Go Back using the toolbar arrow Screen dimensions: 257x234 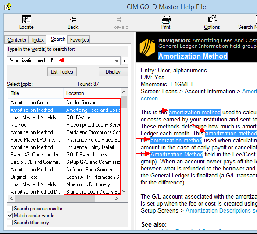pos(73,22)
